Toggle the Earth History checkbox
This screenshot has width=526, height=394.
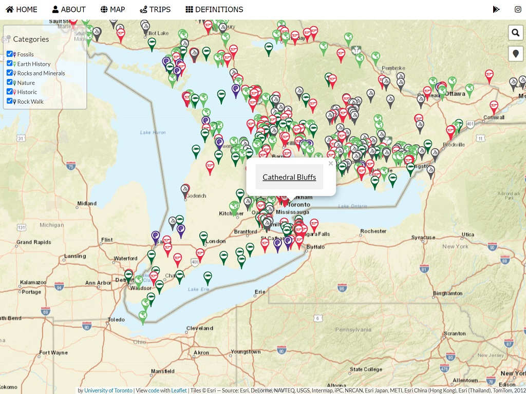10,64
